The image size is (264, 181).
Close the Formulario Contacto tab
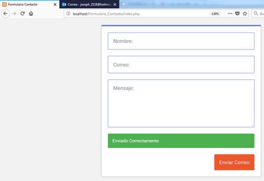(55, 5)
